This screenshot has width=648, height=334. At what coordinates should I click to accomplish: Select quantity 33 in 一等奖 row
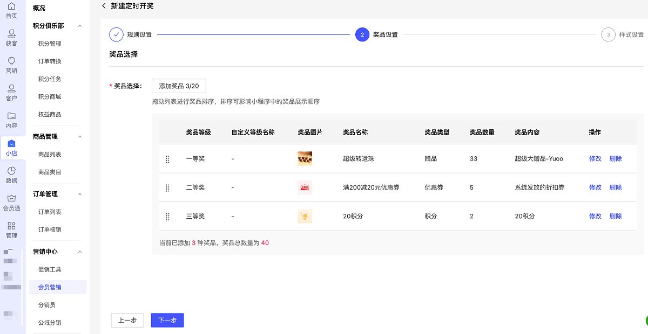pos(474,159)
